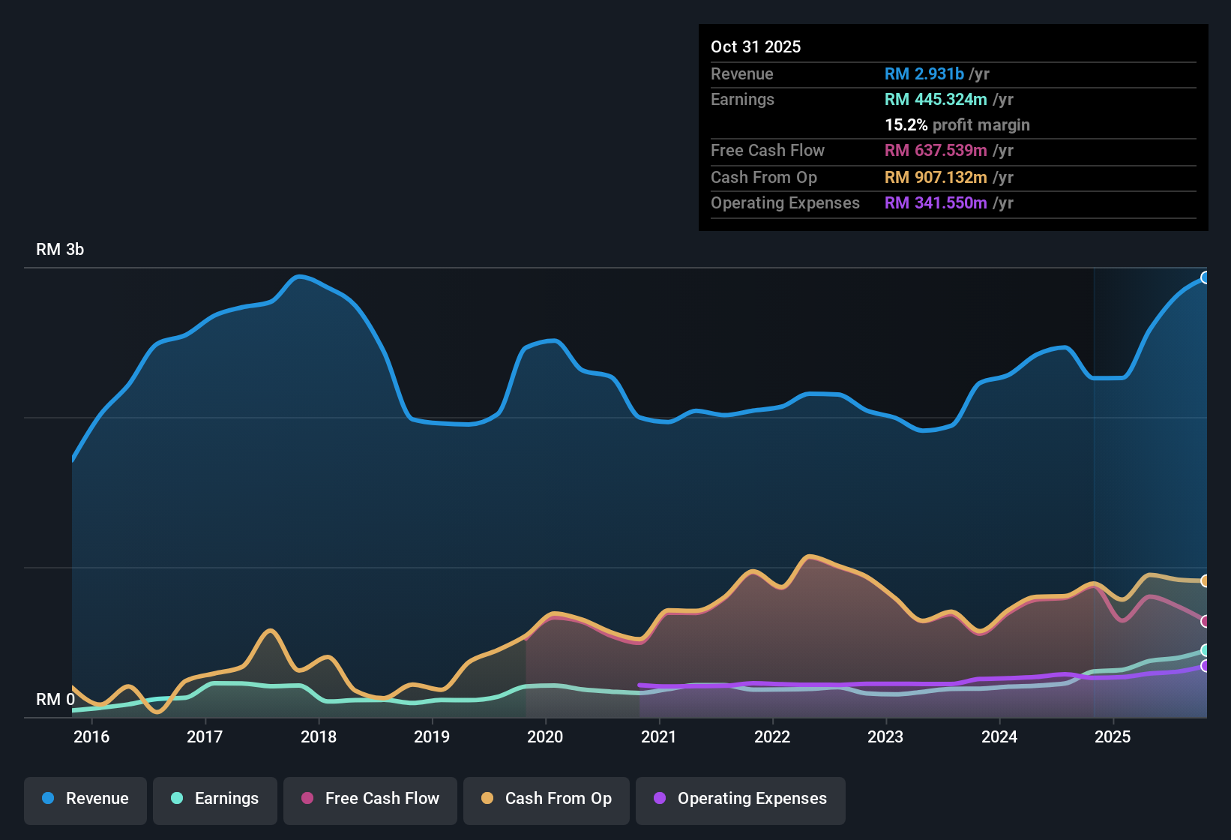1231x840 pixels.
Task: Click the RM 445.324m Earnings value
Action: point(936,99)
